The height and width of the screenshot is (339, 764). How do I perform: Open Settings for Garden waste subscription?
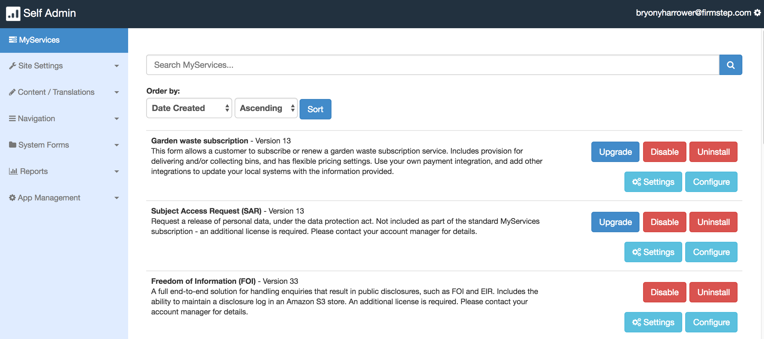coord(653,182)
